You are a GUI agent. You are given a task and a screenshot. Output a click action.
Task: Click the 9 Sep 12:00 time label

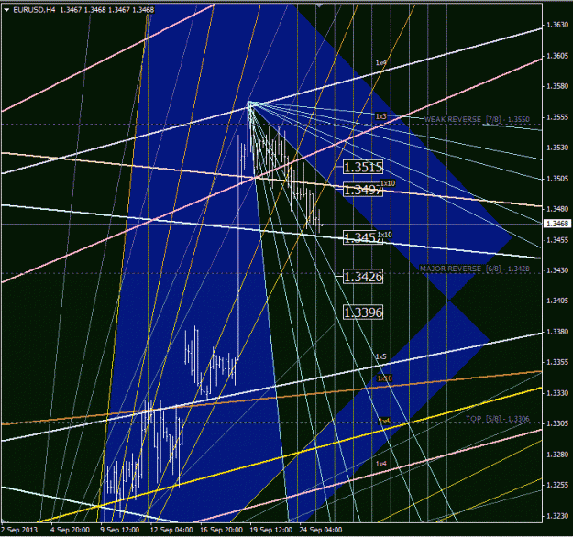click(x=120, y=530)
